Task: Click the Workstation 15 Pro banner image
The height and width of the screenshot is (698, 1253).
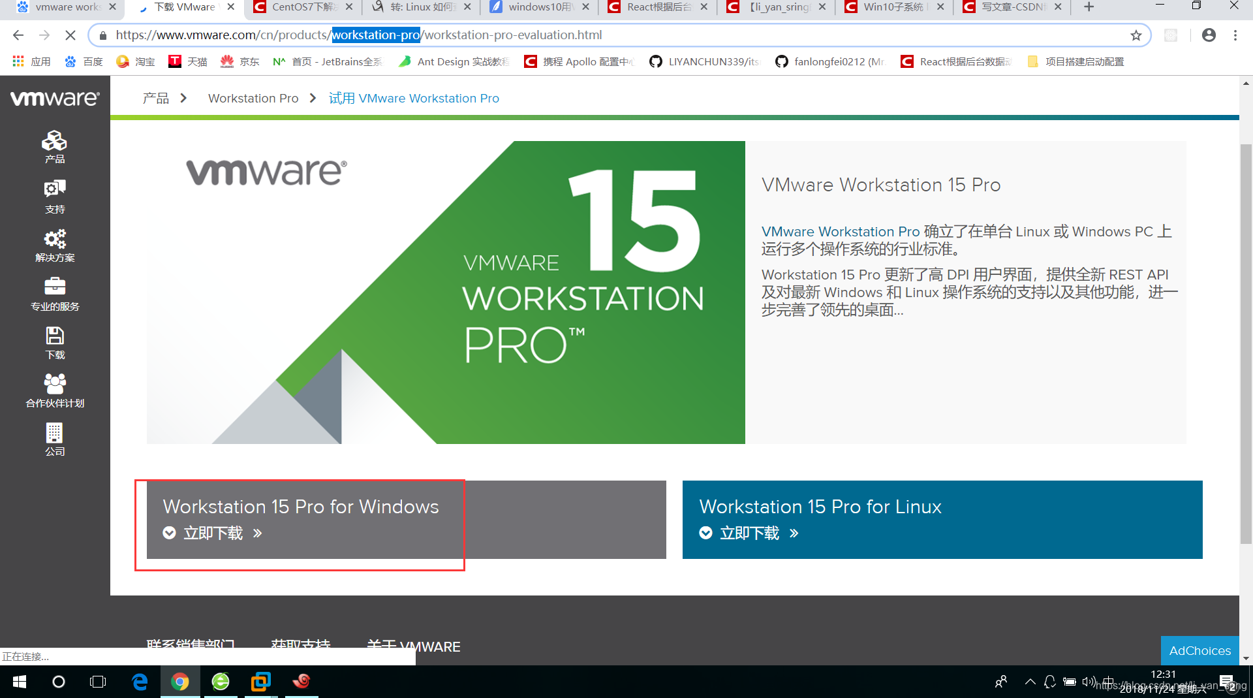Action: pos(446,293)
